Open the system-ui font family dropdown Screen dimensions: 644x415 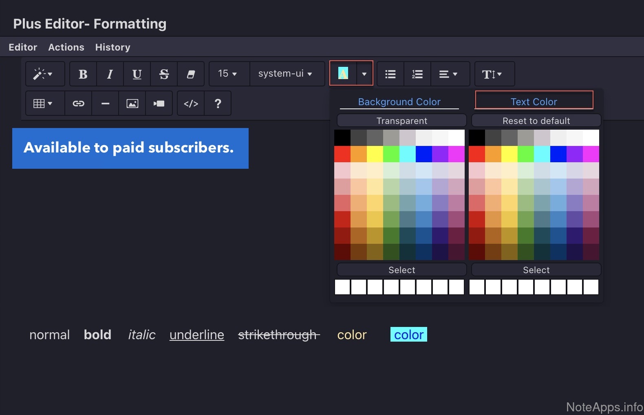[x=285, y=74]
